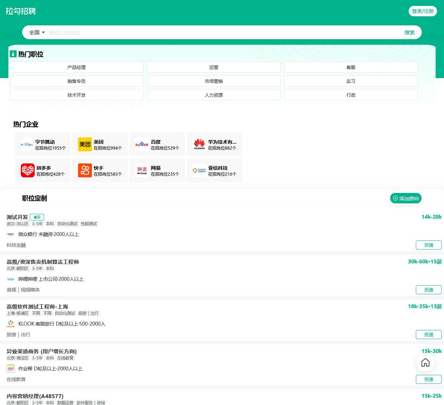444x405 pixels.
Task: Click the Baidu logo icon
Action: click(x=142, y=144)
